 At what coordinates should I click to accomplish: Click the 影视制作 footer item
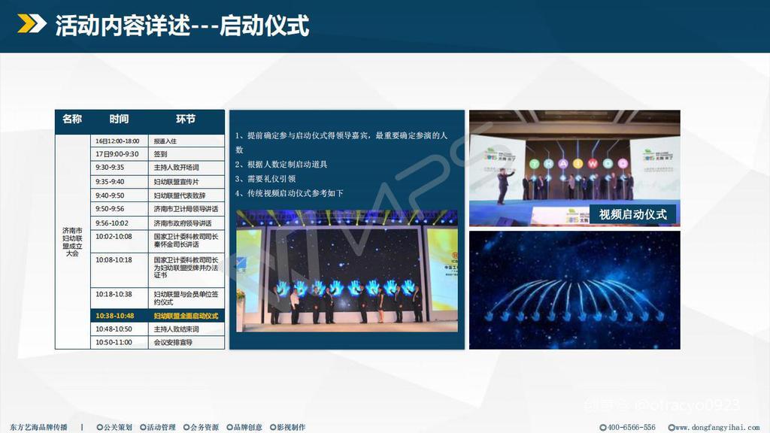[x=288, y=427]
